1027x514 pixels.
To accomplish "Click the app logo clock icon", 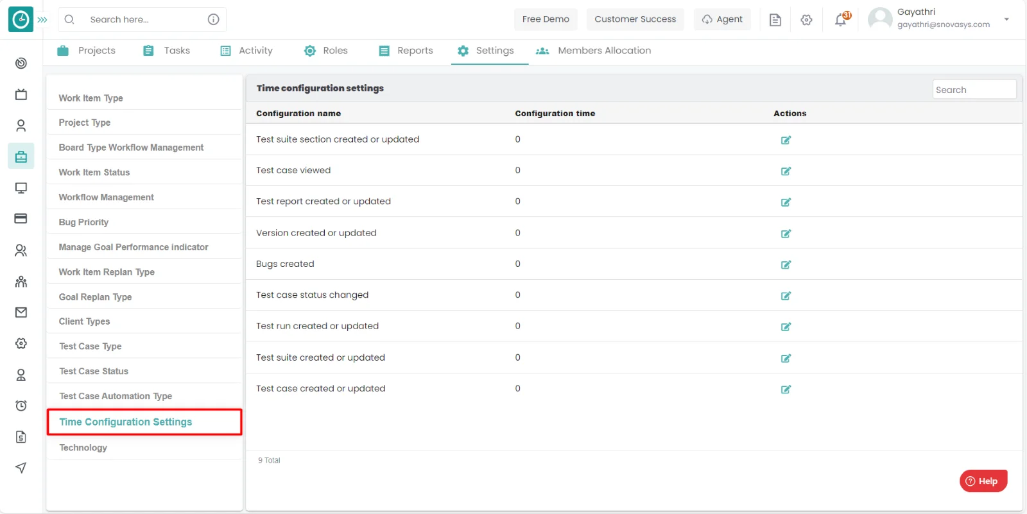I will (x=21, y=19).
